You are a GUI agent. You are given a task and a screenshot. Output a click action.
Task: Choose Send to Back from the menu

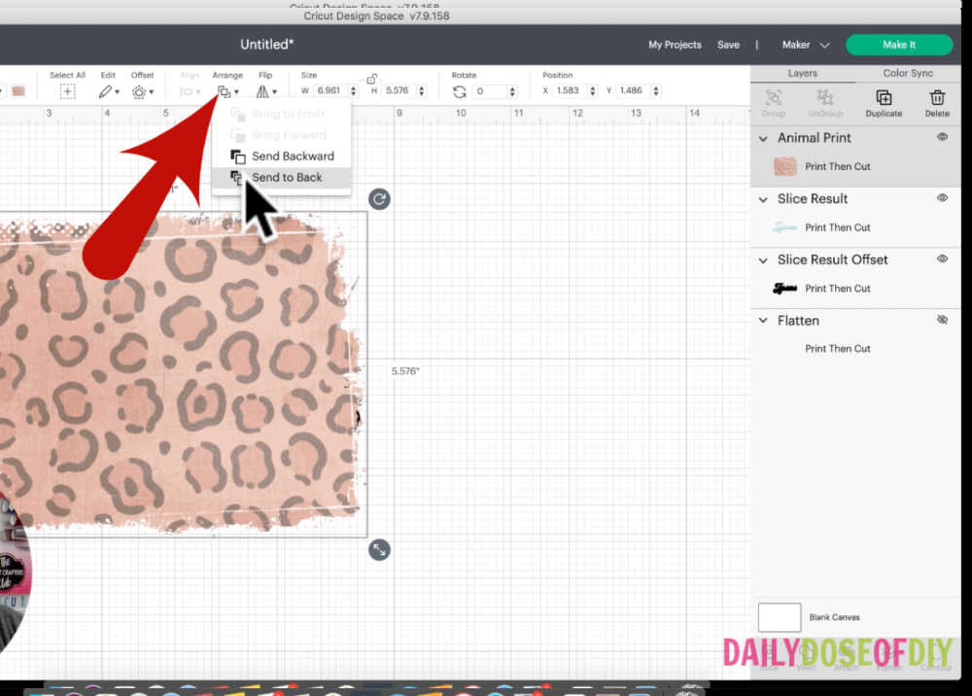coord(287,177)
